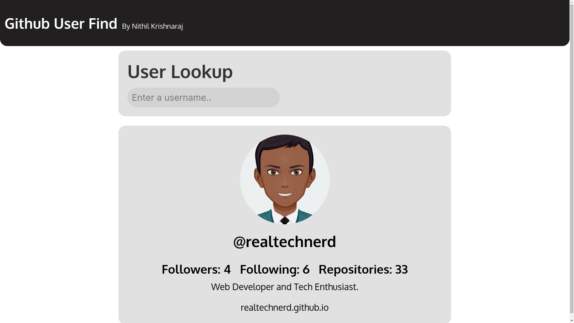Click the User Lookup heading
Screen dimensions: 574x323
point(180,71)
